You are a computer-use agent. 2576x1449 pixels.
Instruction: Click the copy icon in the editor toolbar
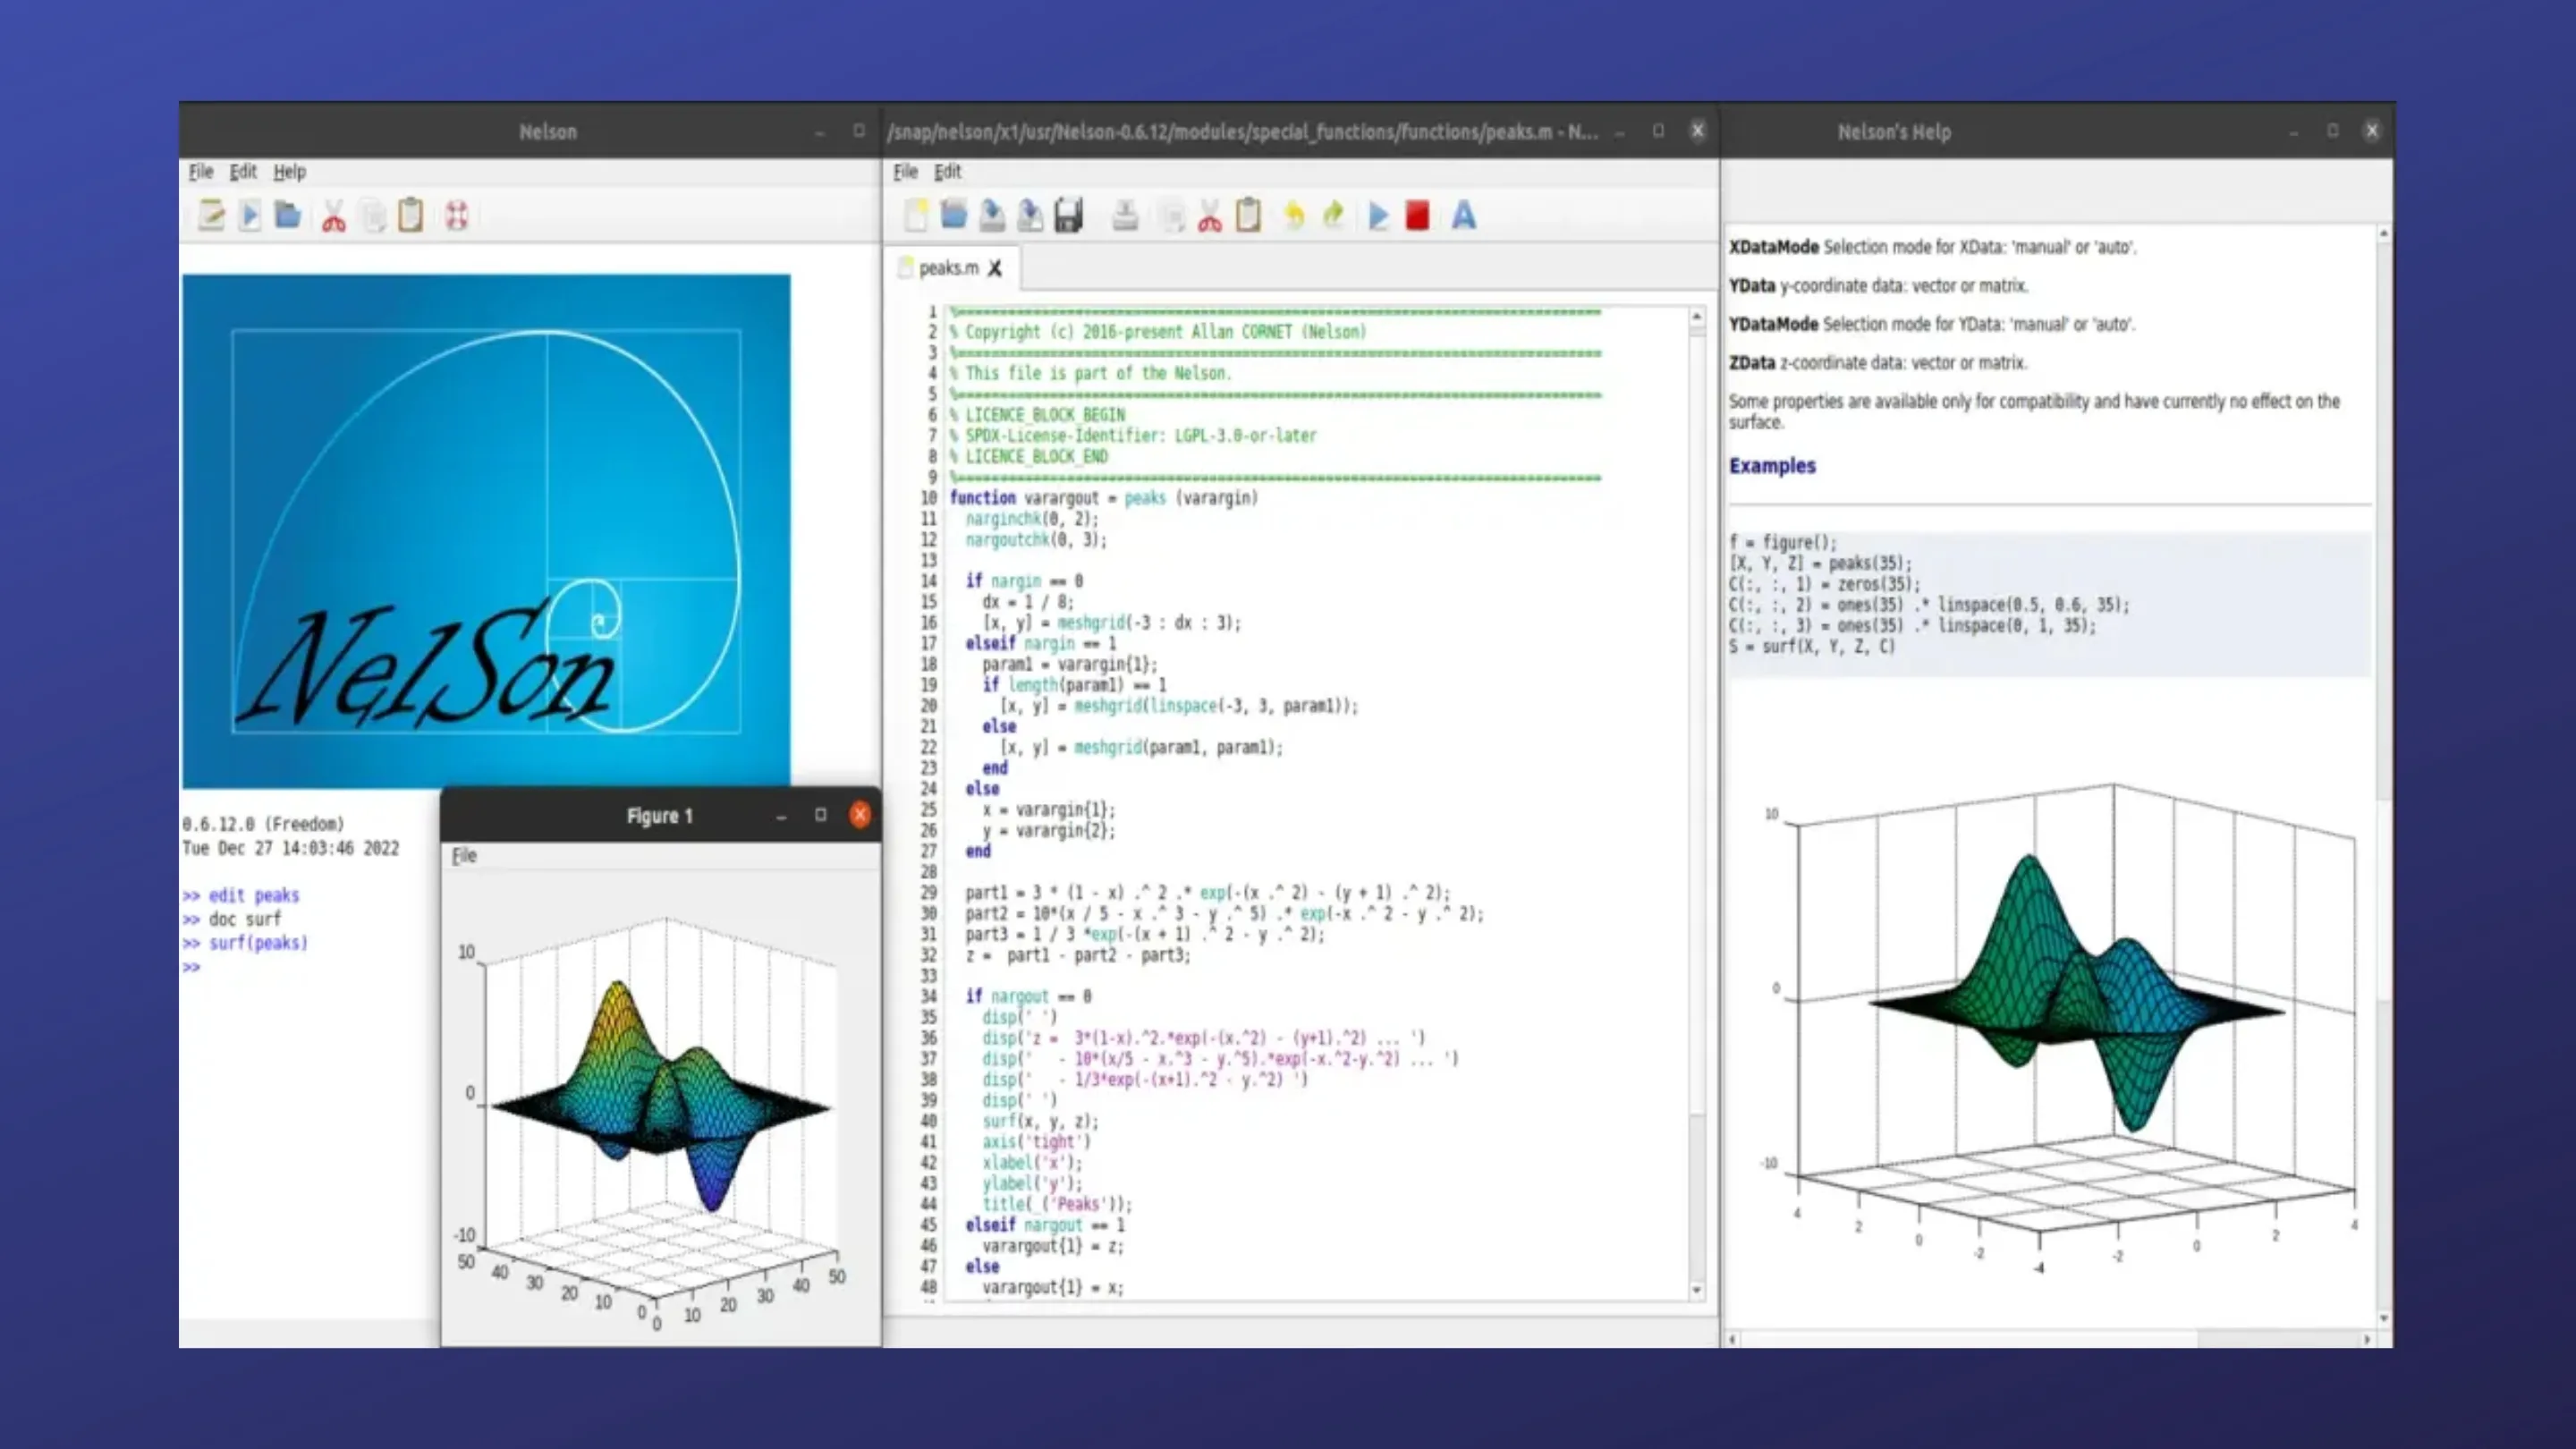pyautogui.click(x=1172, y=215)
